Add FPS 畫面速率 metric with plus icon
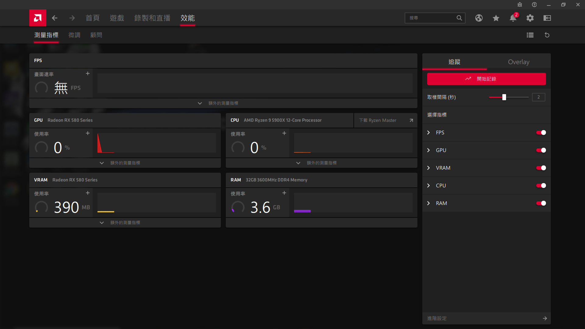The image size is (585, 329). (88, 73)
